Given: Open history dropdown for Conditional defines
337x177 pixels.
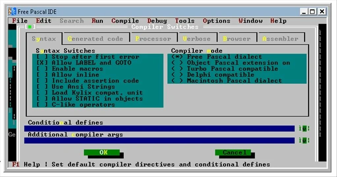Looking at the screenshot, I should [x=304, y=128].
